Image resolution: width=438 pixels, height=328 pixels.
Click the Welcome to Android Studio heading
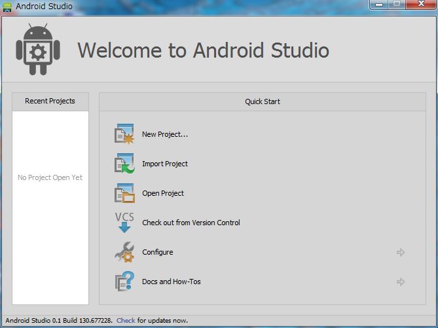click(203, 50)
